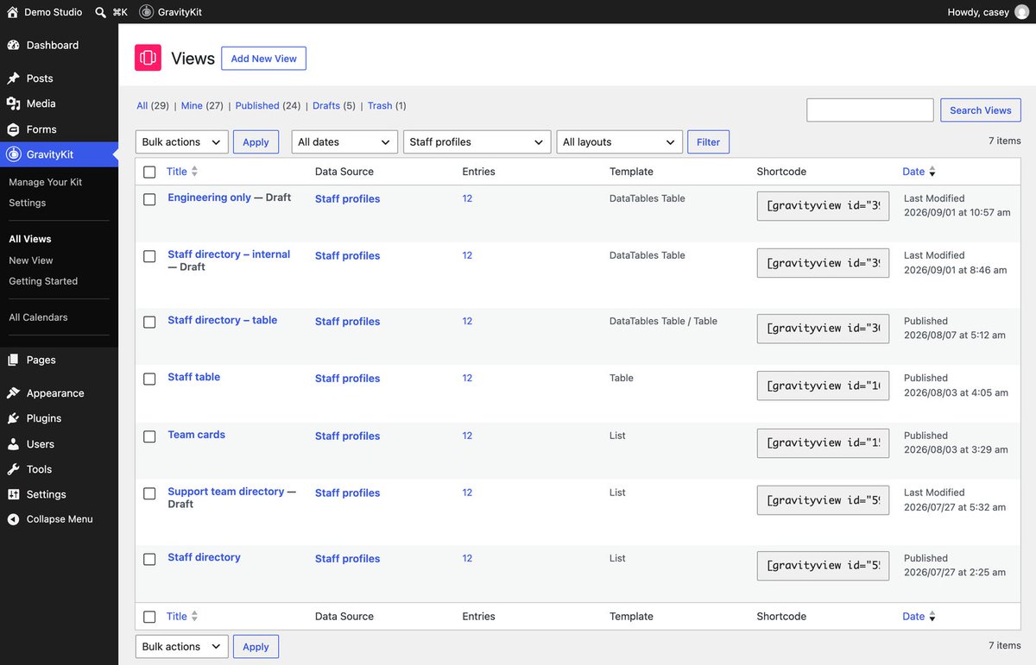
Task: Open the Staff table view link
Action: (194, 377)
